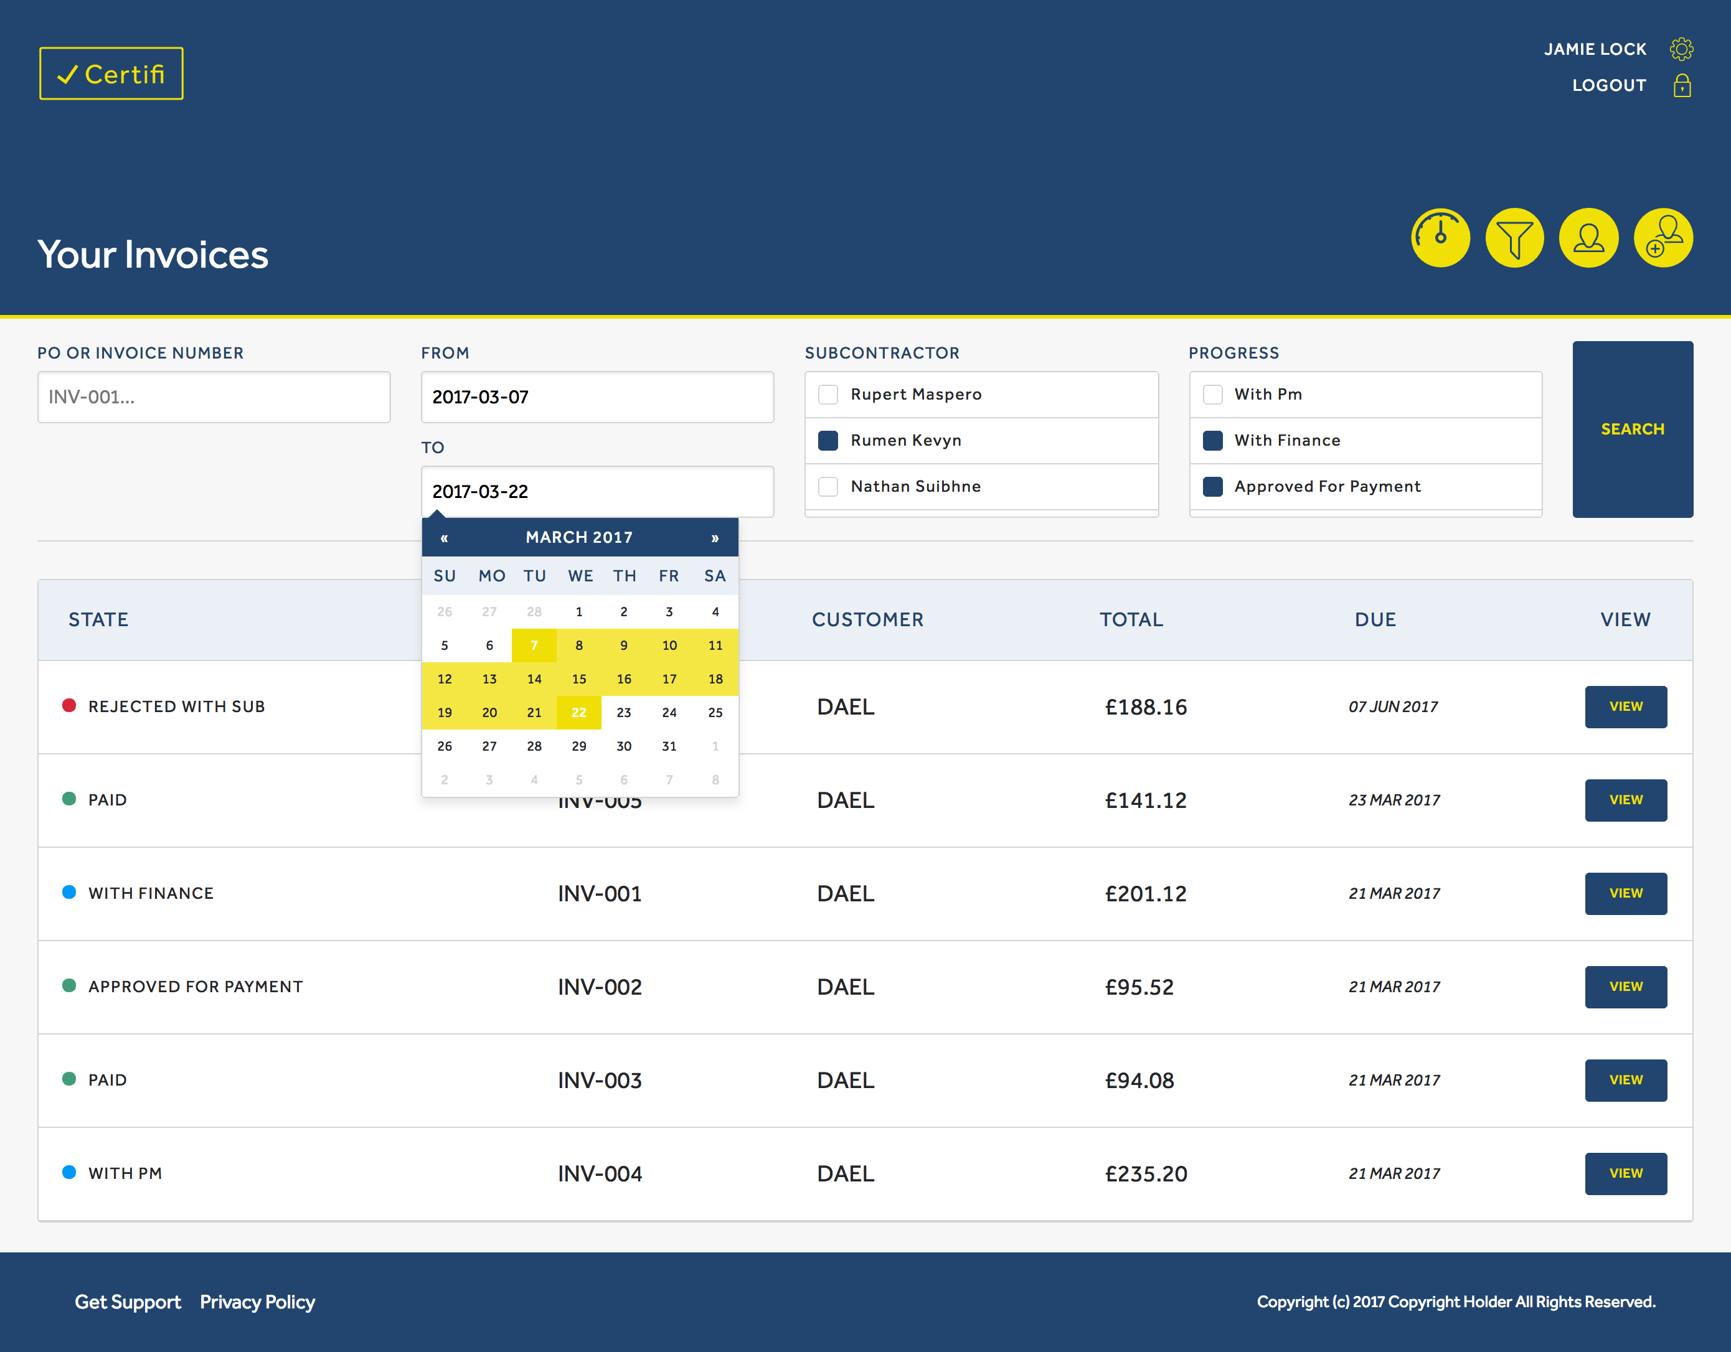Viewport: 1731px width, 1352px height.
Task: Click the padlock logout icon
Action: click(x=1681, y=86)
